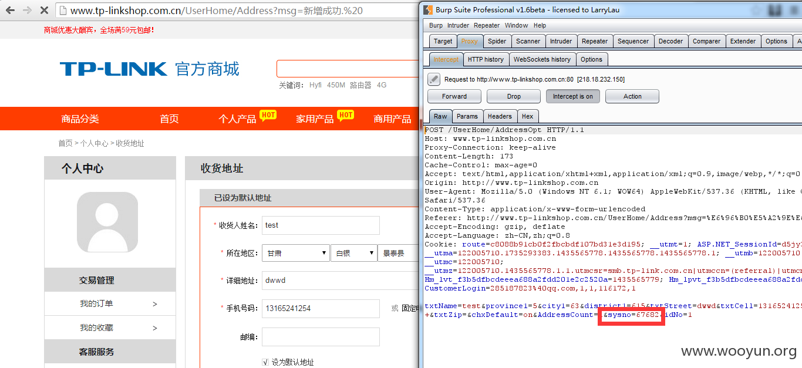Open 商品分类 in the orange nav bar
802x368 pixels.
click(x=80, y=119)
